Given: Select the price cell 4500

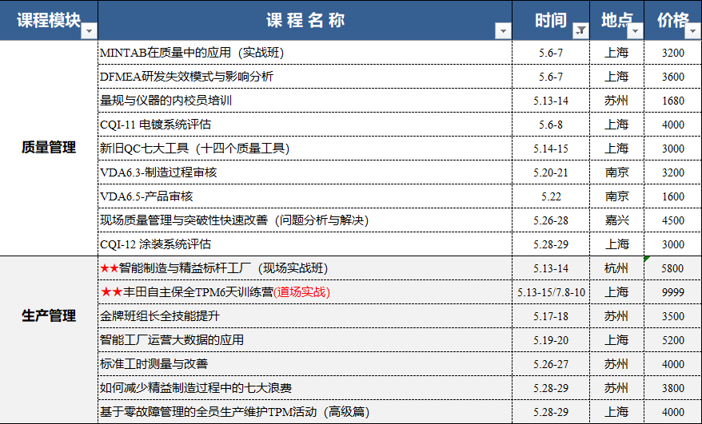Looking at the screenshot, I should pos(673,220).
